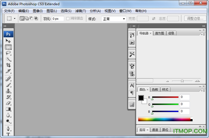Switch to the 样式 panel tab
Viewport: 209px width, 138px height.
click(165, 89)
